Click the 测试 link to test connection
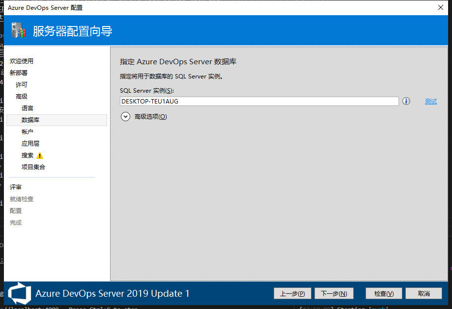Viewport: 452px width, 309px height. (430, 102)
